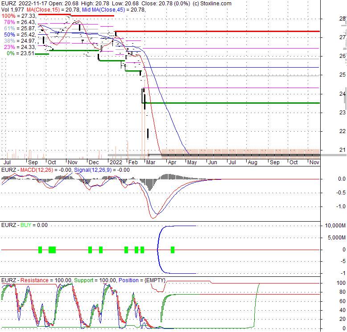Click the 25 price axis label
Viewport: 347px width, 332px height.
click(343, 75)
